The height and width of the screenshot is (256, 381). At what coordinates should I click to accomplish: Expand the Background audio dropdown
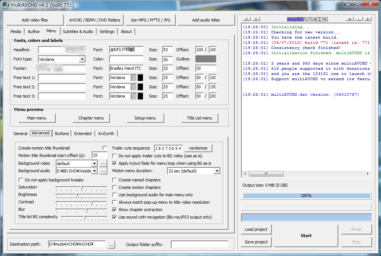[x=95, y=171]
